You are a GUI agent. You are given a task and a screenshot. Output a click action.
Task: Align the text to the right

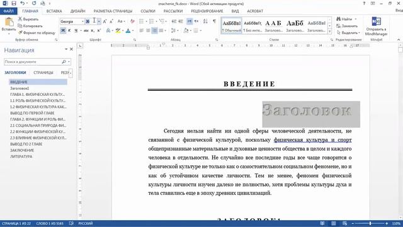tap(154, 31)
